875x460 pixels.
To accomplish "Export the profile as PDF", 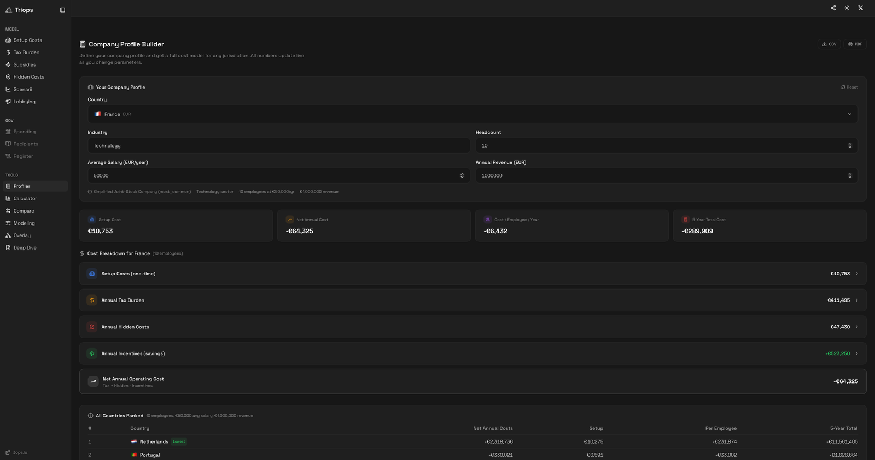I will point(855,44).
